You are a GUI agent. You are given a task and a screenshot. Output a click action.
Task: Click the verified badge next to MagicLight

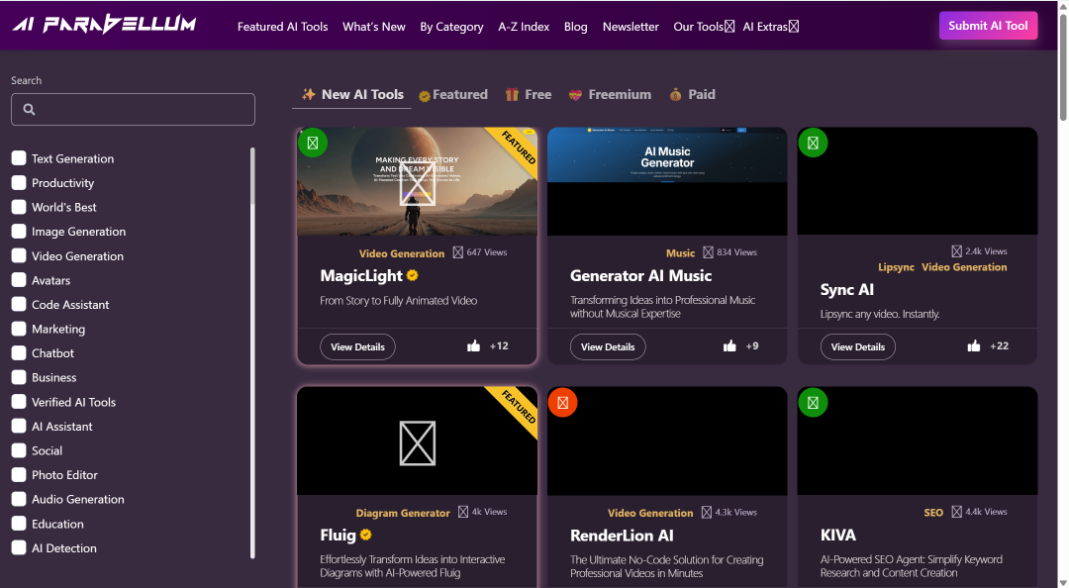(x=413, y=275)
